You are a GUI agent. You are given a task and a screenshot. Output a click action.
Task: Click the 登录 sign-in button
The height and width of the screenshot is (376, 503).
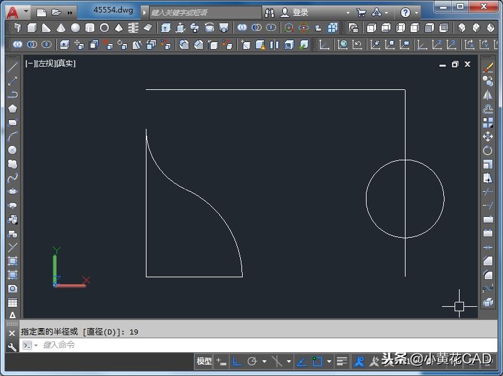point(300,13)
